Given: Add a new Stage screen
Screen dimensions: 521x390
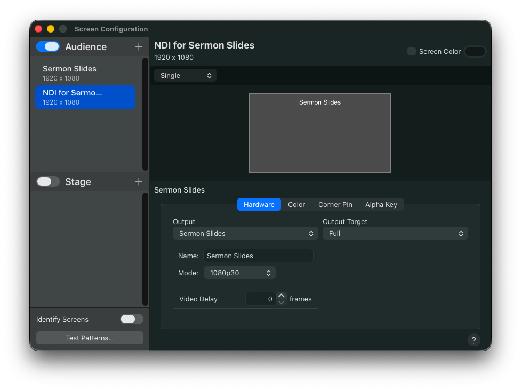Looking at the screenshot, I should coord(139,181).
